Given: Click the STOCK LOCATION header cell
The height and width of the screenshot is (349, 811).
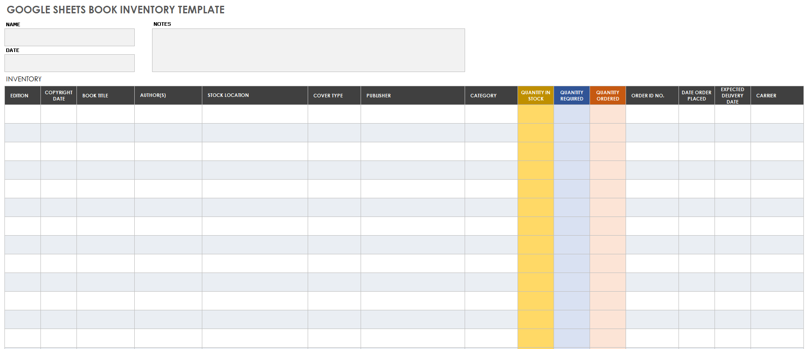Looking at the screenshot, I should click(x=255, y=96).
